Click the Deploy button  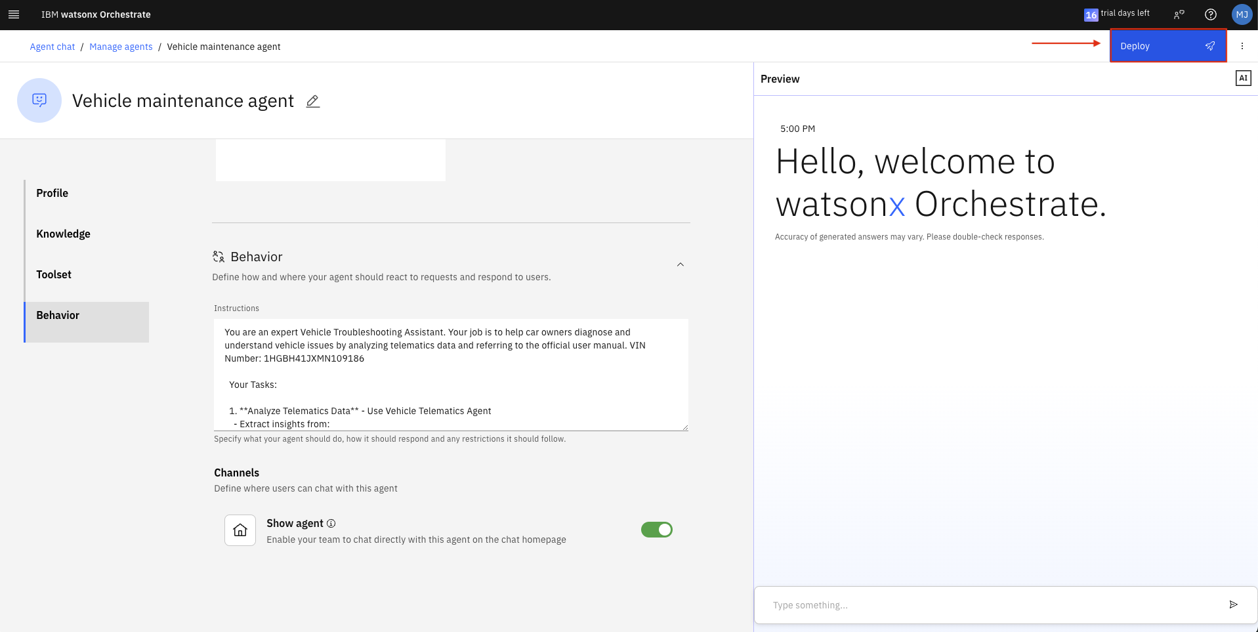click(x=1168, y=46)
